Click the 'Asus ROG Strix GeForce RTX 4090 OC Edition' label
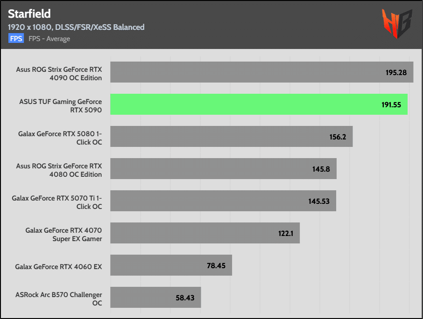 pyautogui.click(x=59, y=74)
